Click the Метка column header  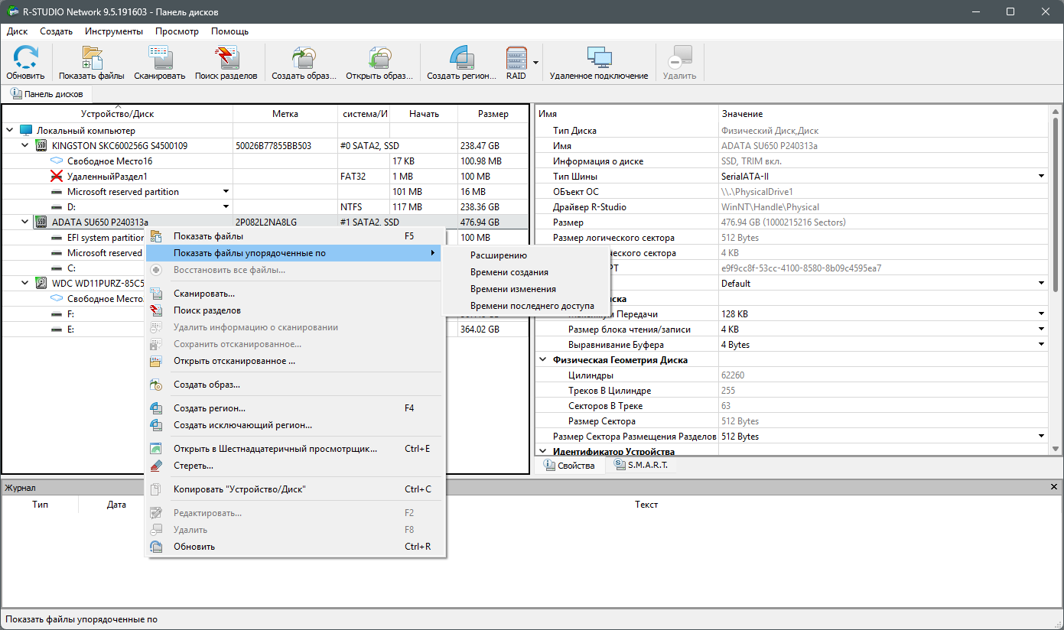coord(285,114)
